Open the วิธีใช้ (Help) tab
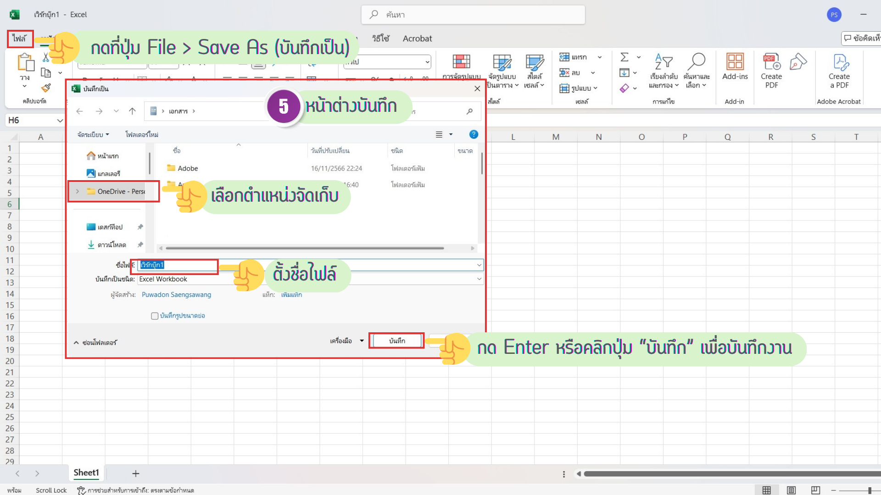The width and height of the screenshot is (881, 495). (x=380, y=38)
